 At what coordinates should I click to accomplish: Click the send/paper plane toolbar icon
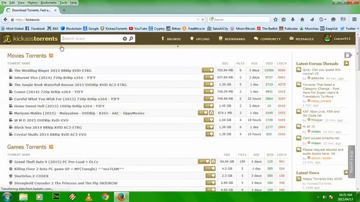click(x=312, y=20)
